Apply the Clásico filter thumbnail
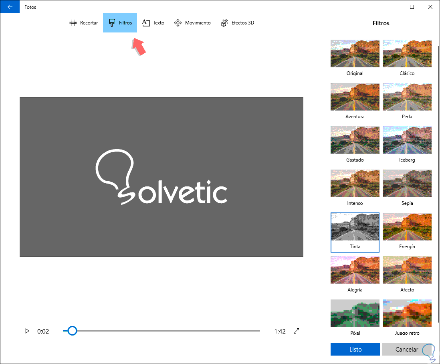 coord(407,53)
